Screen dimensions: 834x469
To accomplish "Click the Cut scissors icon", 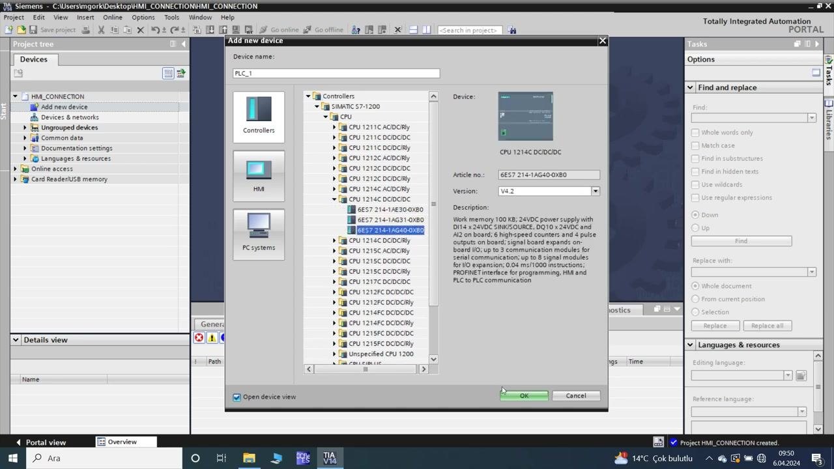I will (101, 30).
